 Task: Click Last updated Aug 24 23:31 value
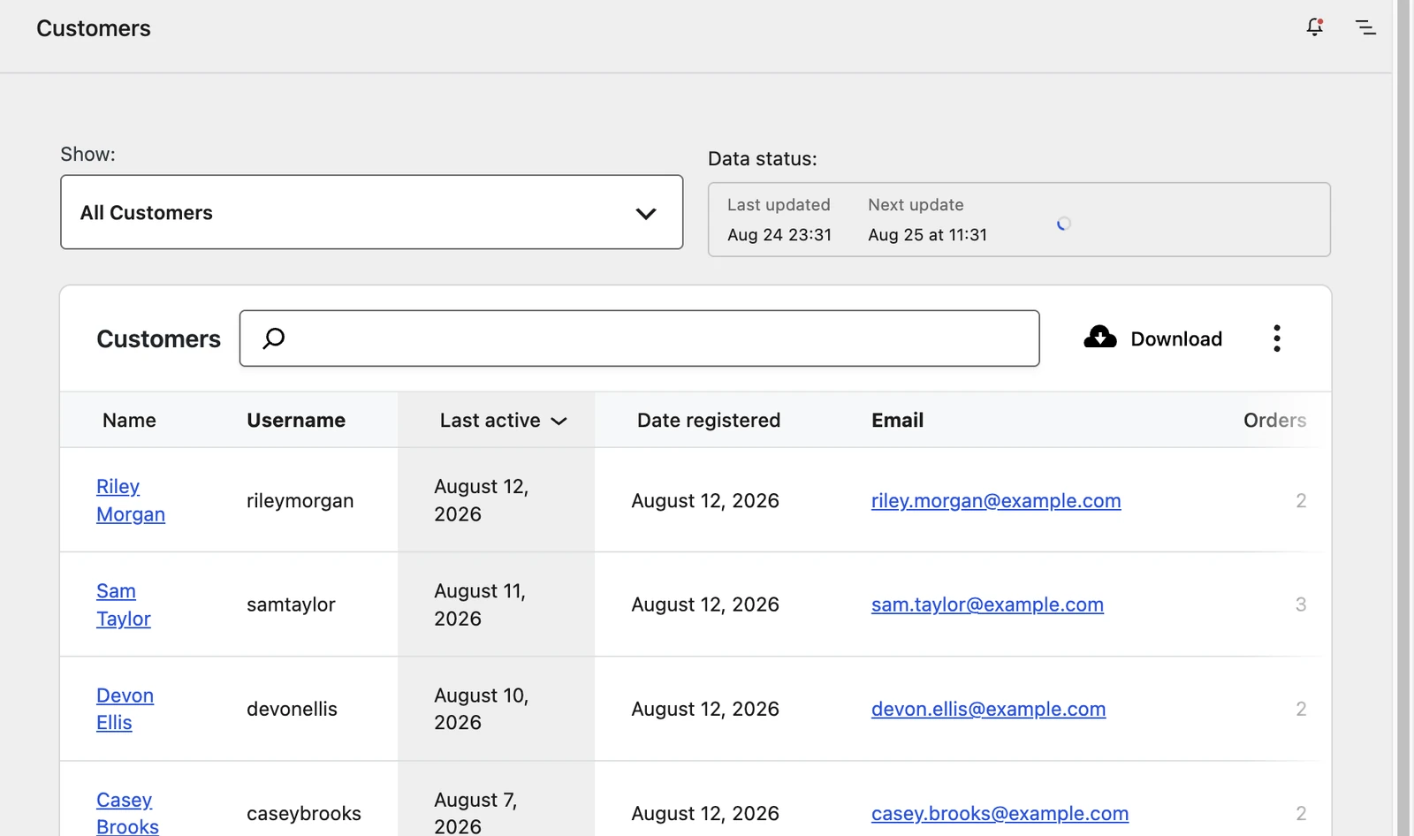tap(779, 235)
